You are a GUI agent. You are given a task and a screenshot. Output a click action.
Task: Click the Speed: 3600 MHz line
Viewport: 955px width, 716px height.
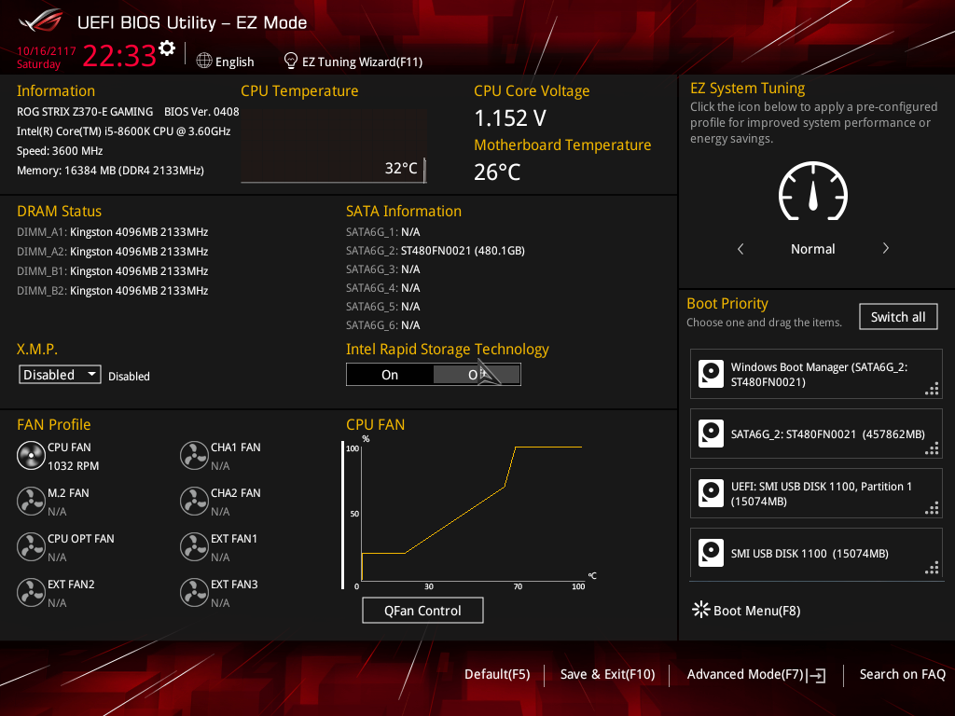point(60,151)
